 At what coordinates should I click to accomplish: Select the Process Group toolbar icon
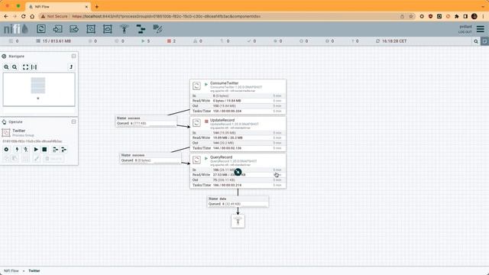click(91, 29)
